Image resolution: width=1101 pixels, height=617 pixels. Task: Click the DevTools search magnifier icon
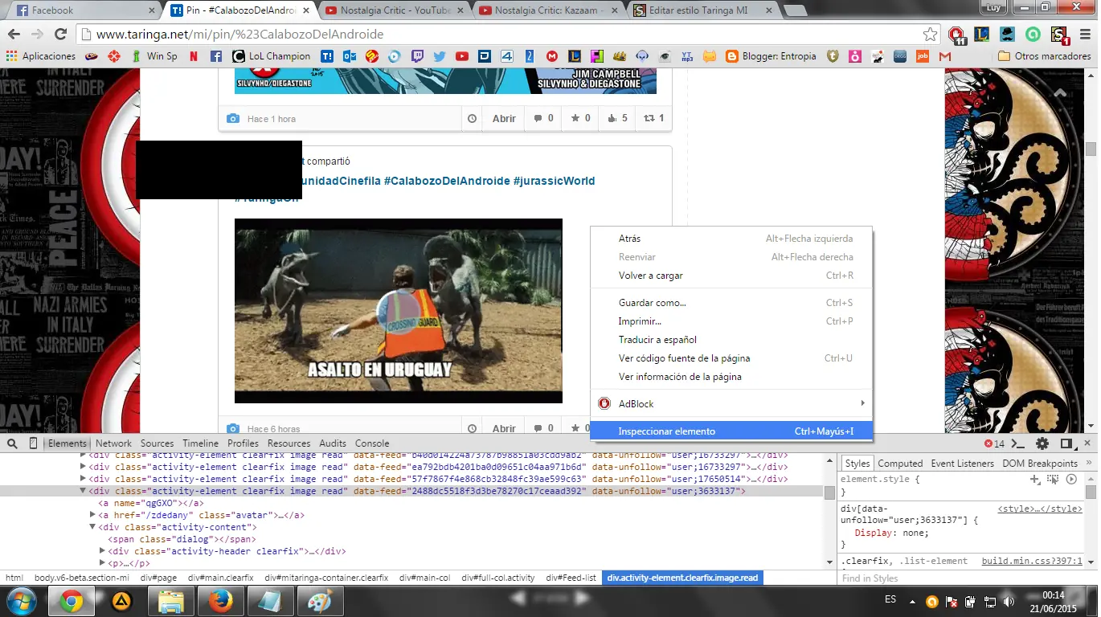(13, 443)
